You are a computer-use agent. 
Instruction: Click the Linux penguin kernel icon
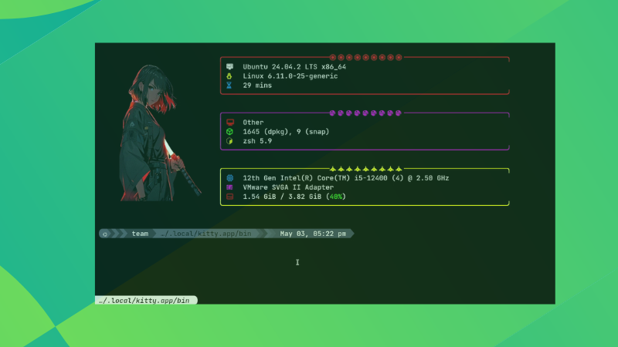coord(229,76)
